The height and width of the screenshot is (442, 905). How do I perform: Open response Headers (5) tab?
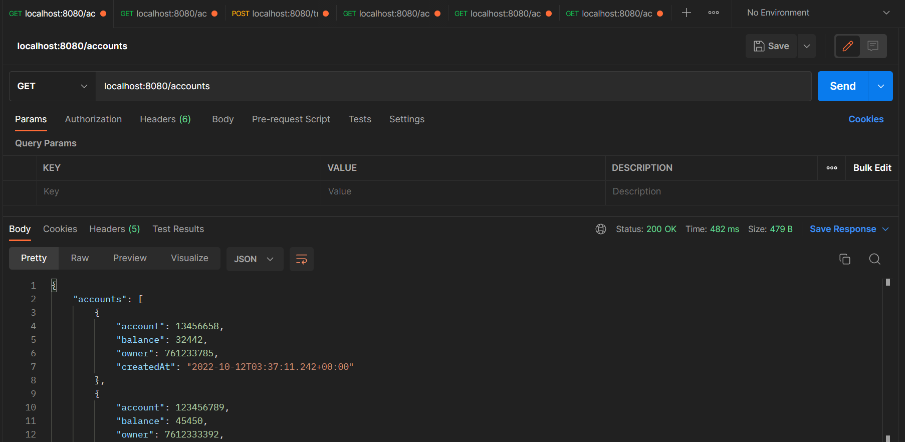pos(115,229)
